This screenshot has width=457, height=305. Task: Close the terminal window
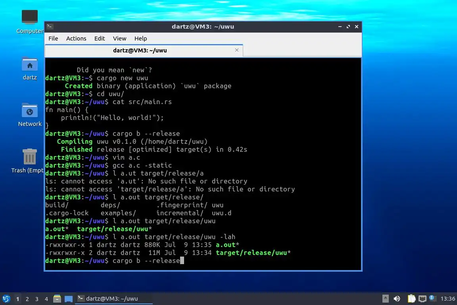[357, 27]
